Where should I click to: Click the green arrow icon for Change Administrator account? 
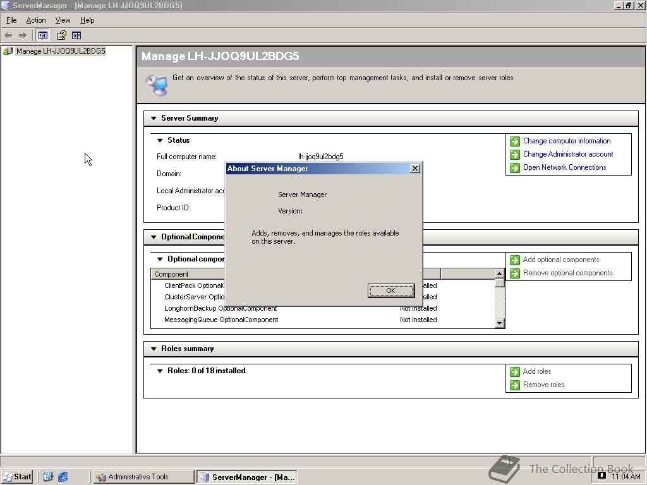click(514, 155)
